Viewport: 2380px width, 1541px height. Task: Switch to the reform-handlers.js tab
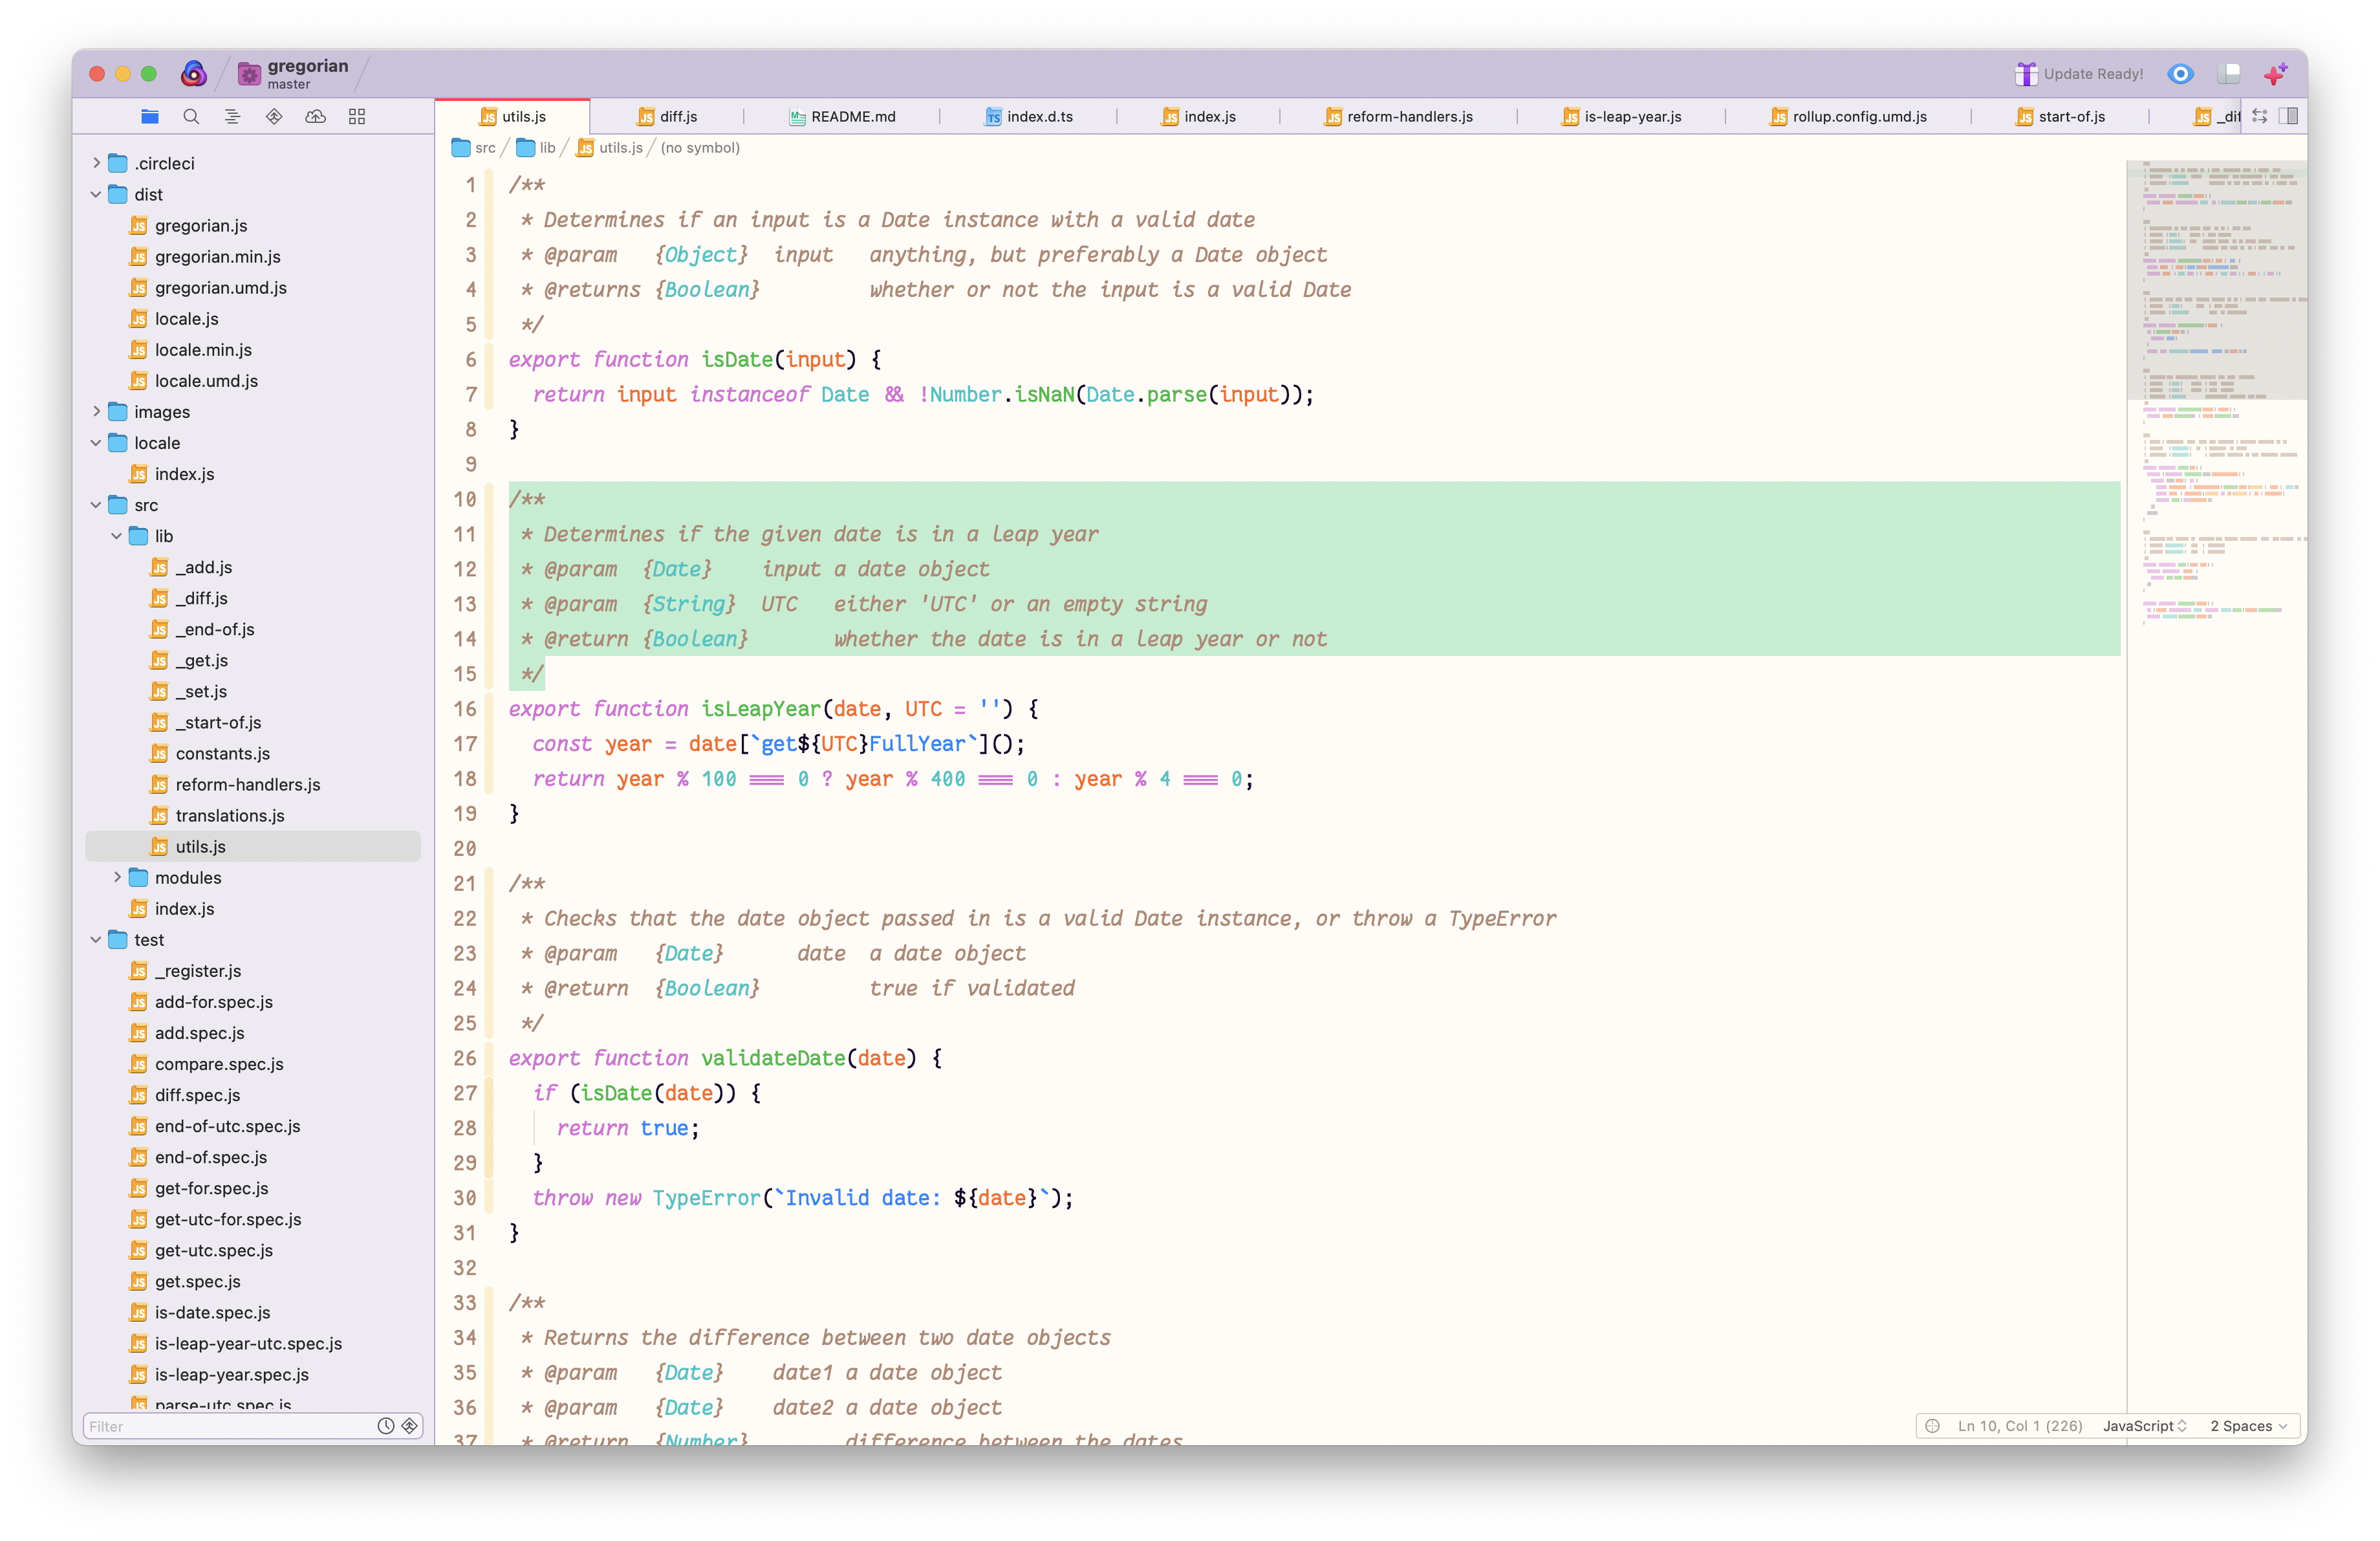(1408, 117)
